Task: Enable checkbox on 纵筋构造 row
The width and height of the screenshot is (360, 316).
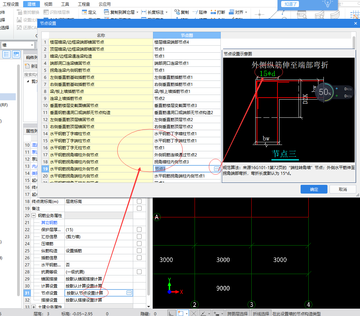Action: pyautogui.click(x=139, y=251)
